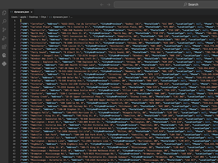Click "Milton" STN value
Screen dimensions: 218x163
tap(35, 131)
